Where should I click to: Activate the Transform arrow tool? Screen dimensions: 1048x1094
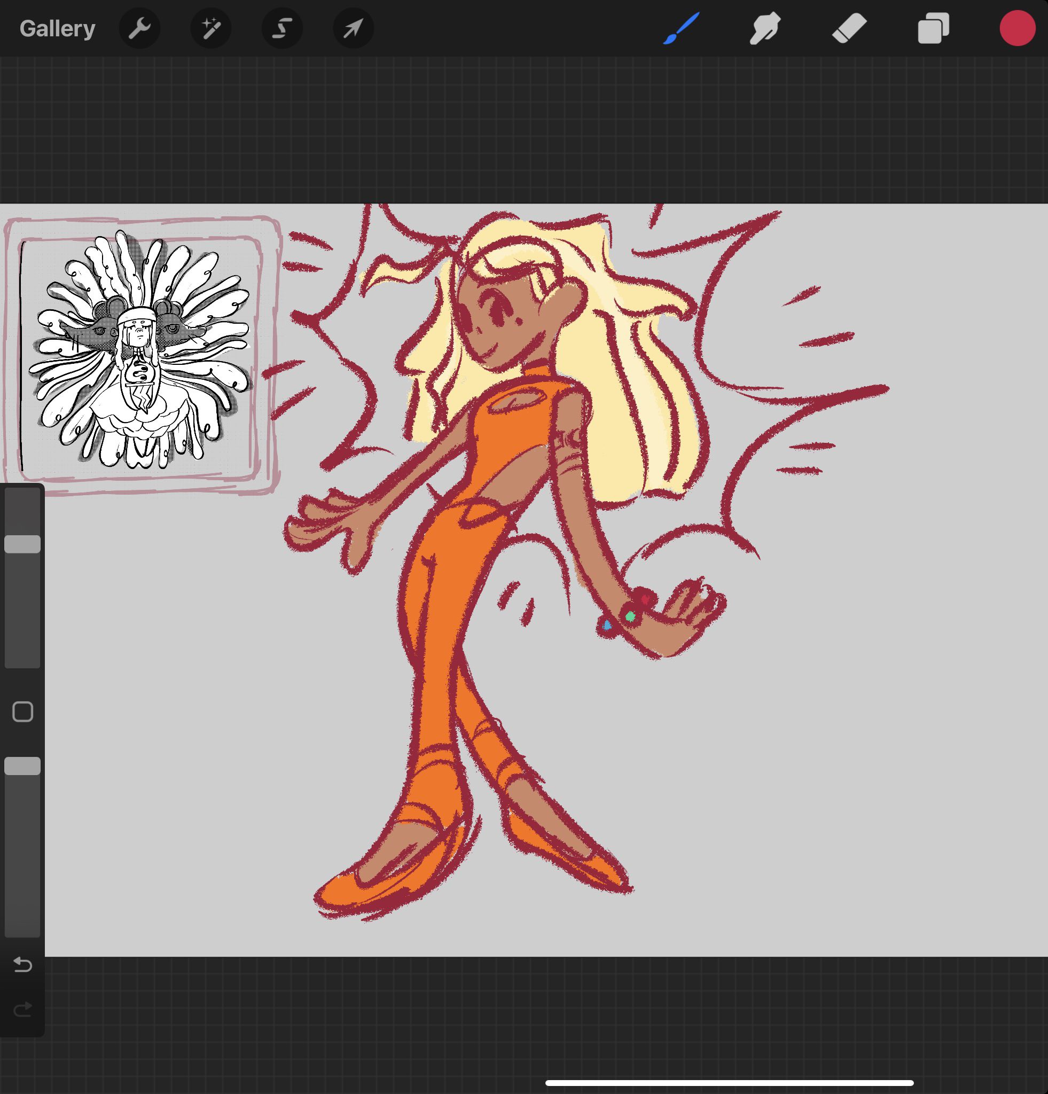point(353,28)
